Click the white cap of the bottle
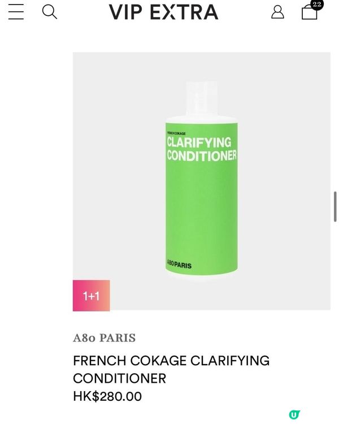 pyautogui.click(x=201, y=102)
